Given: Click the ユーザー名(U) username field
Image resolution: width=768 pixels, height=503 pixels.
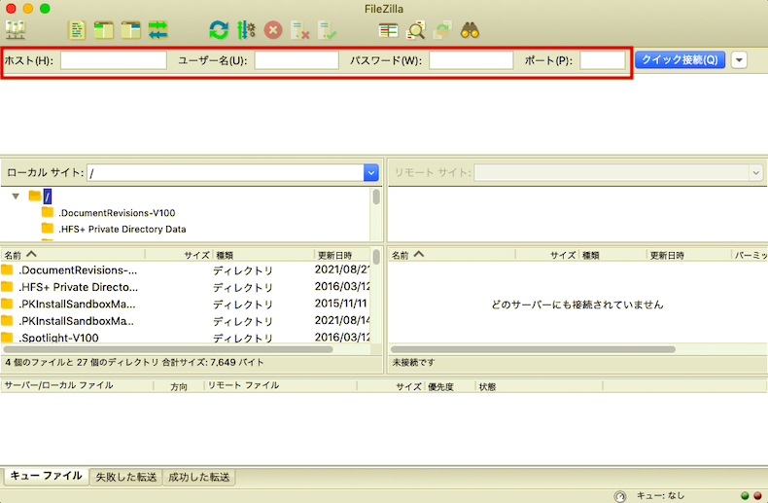Looking at the screenshot, I should [x=297, y=60].
